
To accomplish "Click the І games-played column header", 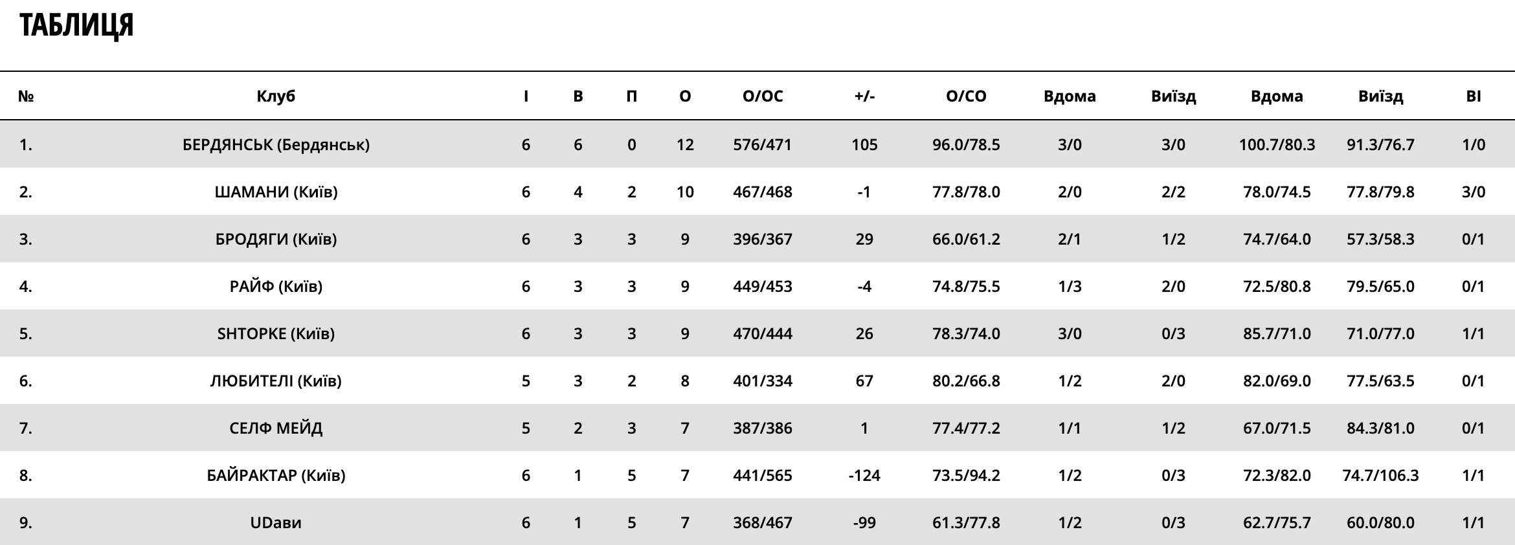I will point(526,96).
